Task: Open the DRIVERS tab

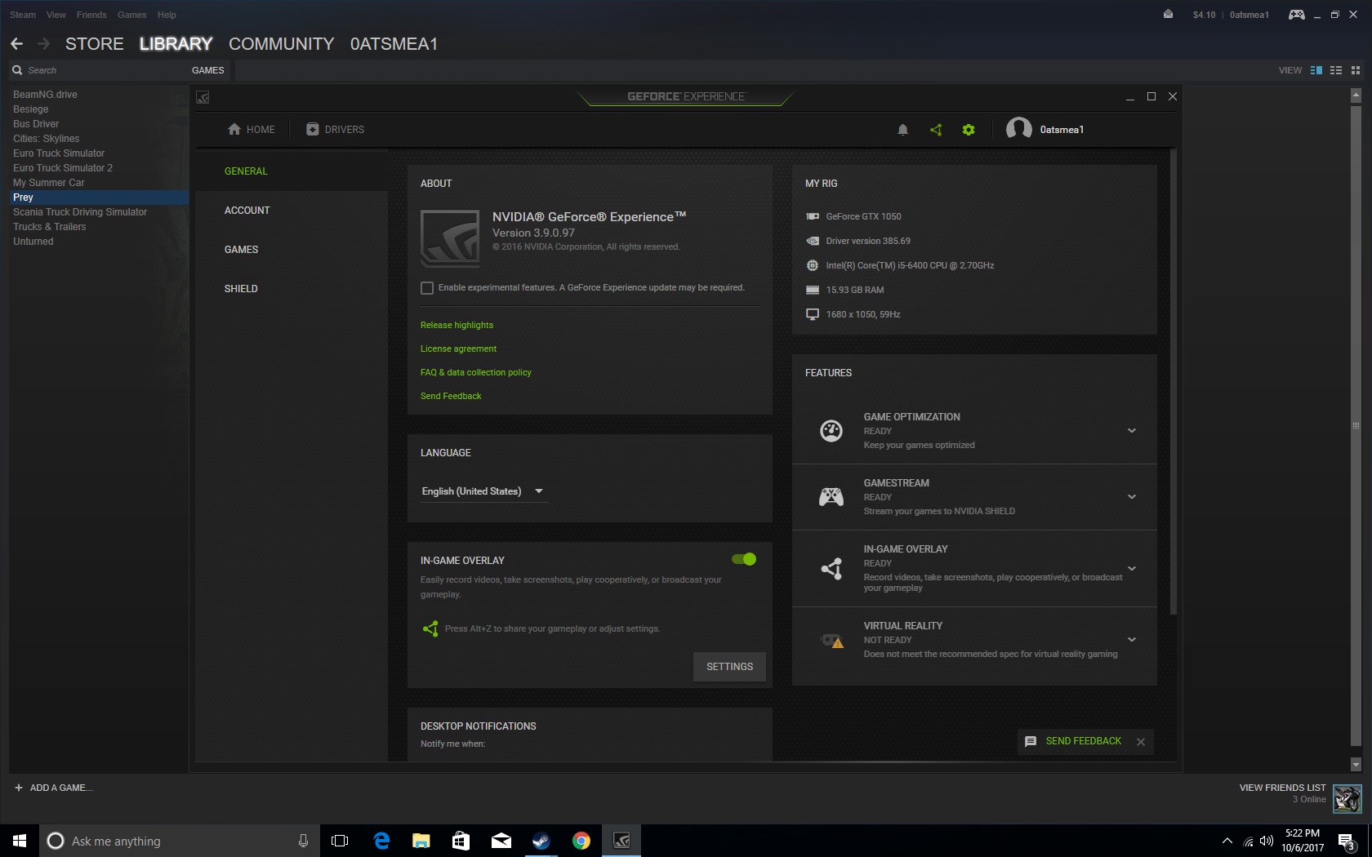Action: (335, 130)
